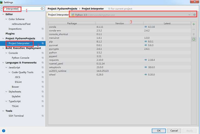
Task: Open the help question mark icon
Action: pyautogui.click(x=4, y=131)
